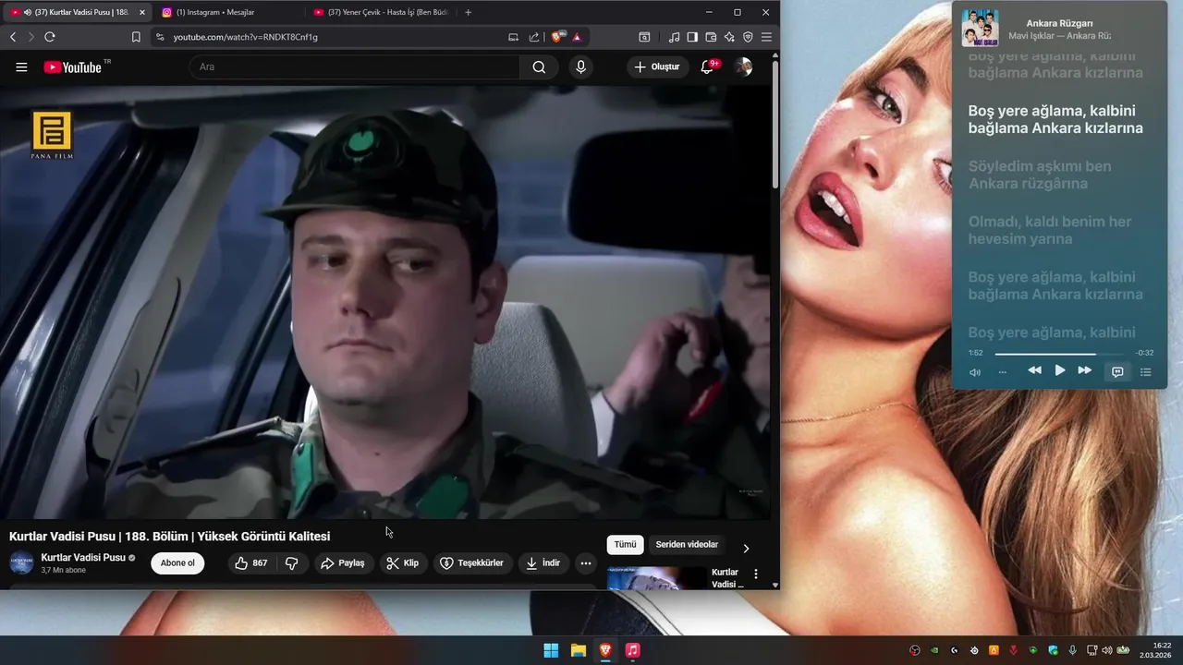Open more actions ellipsis under video
1183x665 pixels.
(x=585, y=562)
